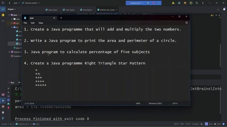Open the Problems tool window icon
The width and height of the screenshot is (227, 127).
pos(3,107)
